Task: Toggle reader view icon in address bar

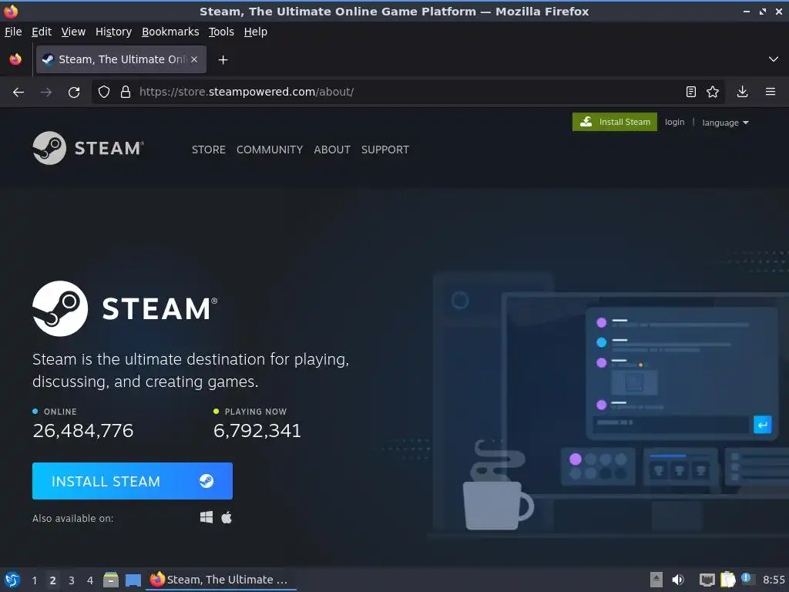Action: coord(691,92)
